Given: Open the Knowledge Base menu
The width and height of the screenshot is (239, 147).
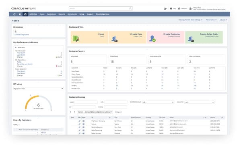Looking at the screenshot, I should click(x=103, y=14).
